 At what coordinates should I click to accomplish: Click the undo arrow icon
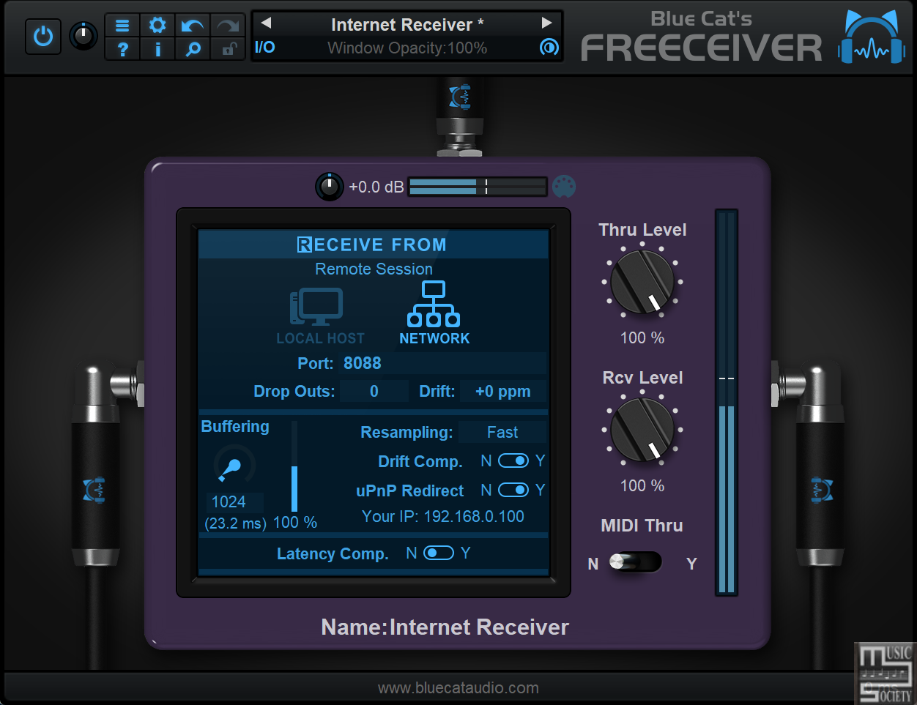click(193, 26)
